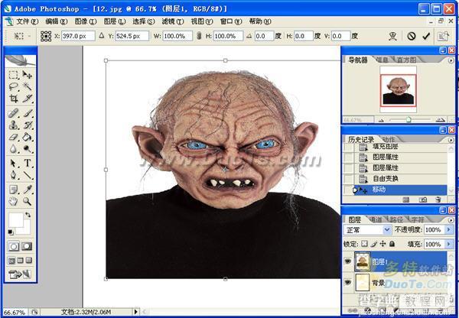Select the Slice tool

[x=28, y=99]
